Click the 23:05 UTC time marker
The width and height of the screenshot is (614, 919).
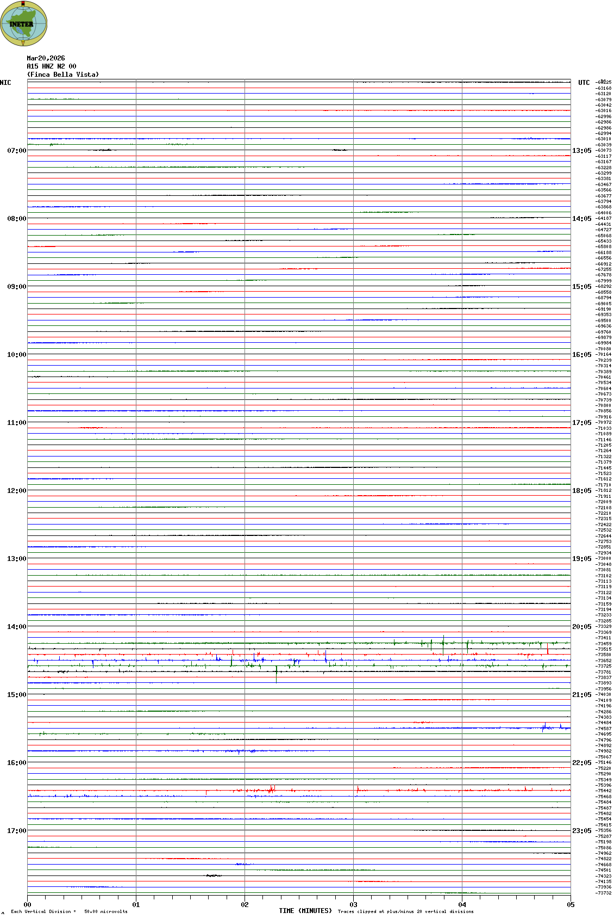coord(581,831)
